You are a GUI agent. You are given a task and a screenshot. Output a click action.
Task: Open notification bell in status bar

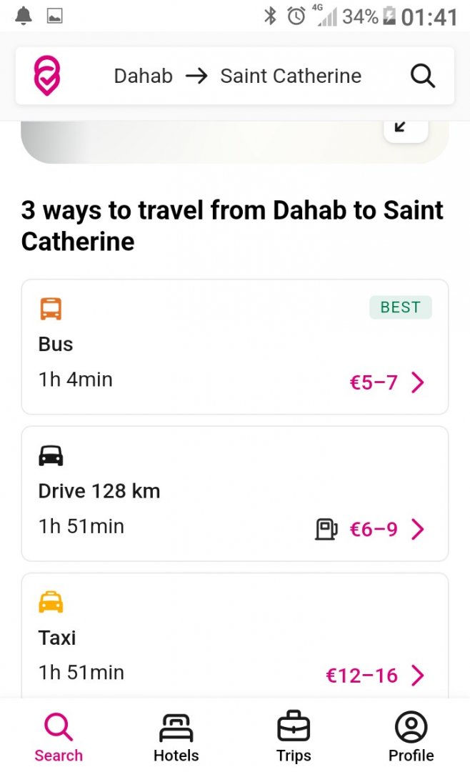[x=24, y=16]
